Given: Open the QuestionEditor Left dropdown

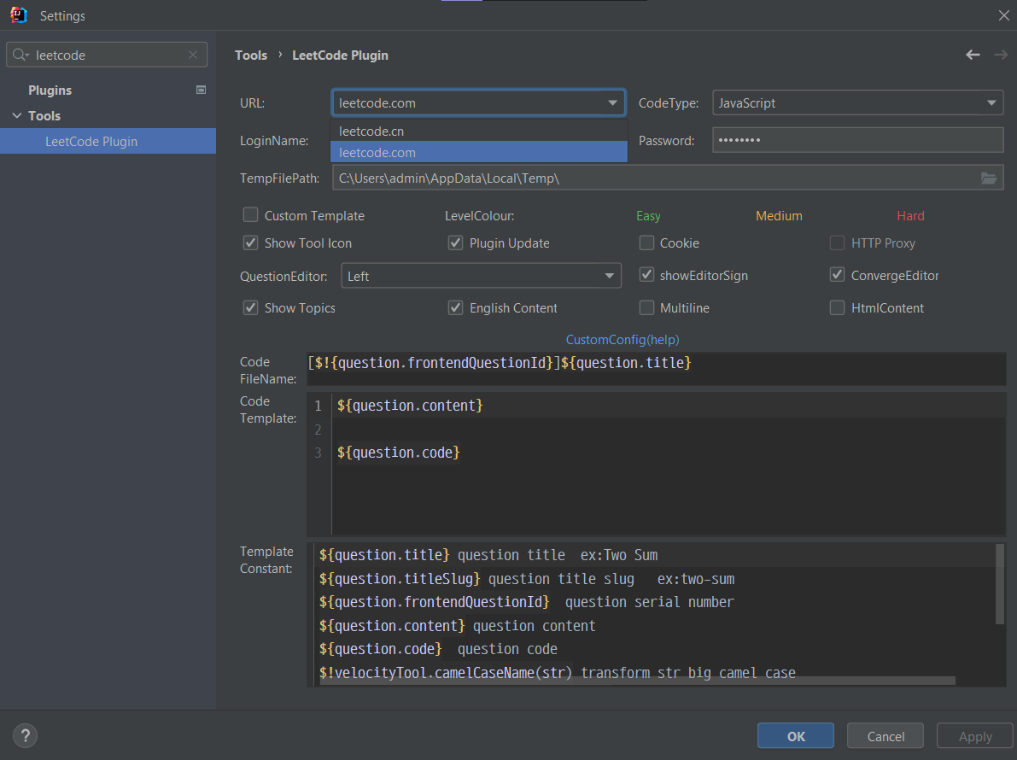Looking at the screenshot, I should coord(481,276).
